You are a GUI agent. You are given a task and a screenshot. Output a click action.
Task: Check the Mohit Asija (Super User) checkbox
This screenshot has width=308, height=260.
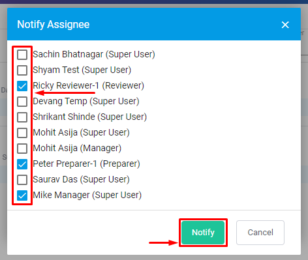click(22, 133)
